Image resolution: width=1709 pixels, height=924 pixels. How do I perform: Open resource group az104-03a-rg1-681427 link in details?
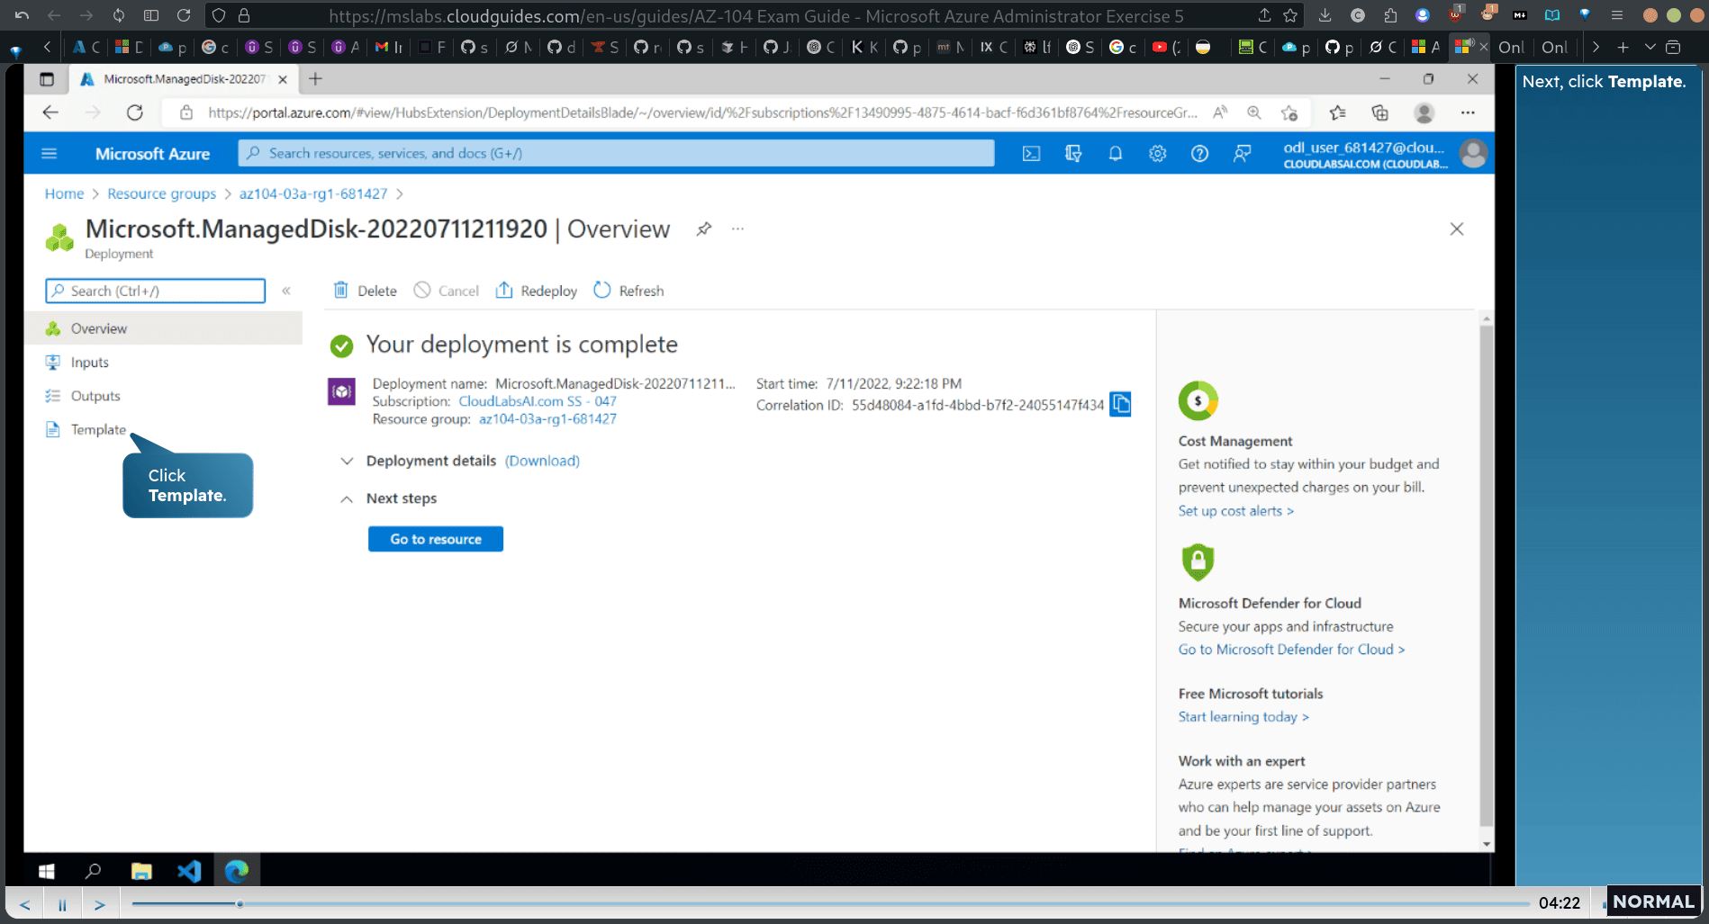[547, 419]
